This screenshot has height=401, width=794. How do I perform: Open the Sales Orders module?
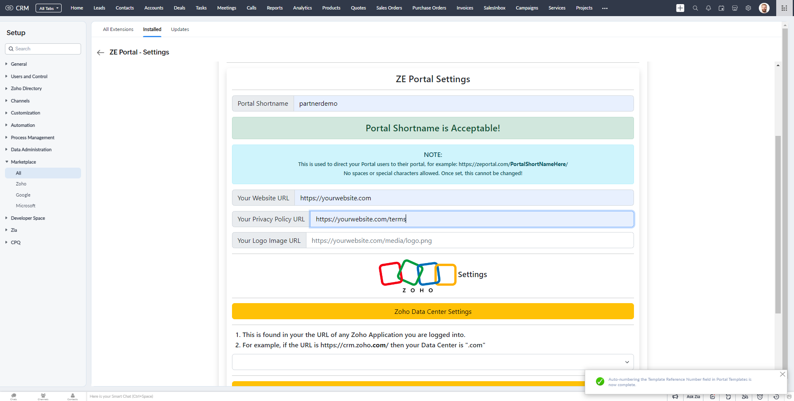(x=389, y=8)
